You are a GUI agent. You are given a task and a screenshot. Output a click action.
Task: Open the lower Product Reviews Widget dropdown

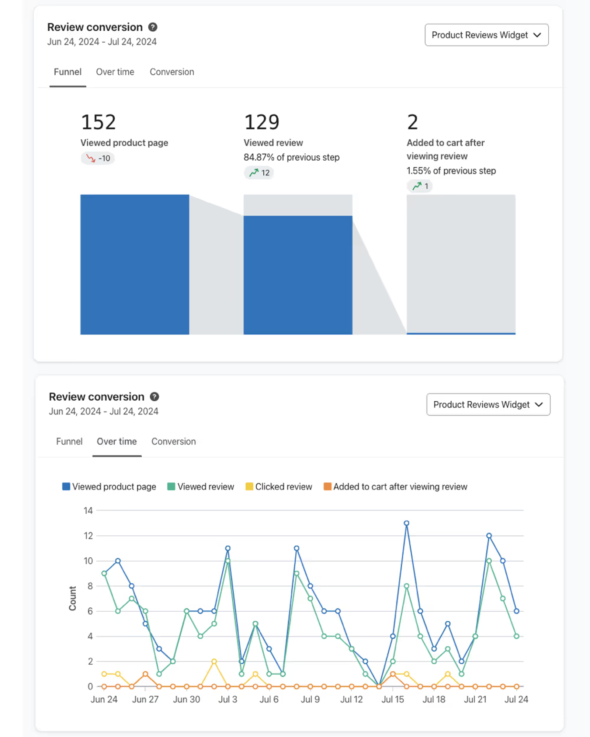tap(489, 405)
